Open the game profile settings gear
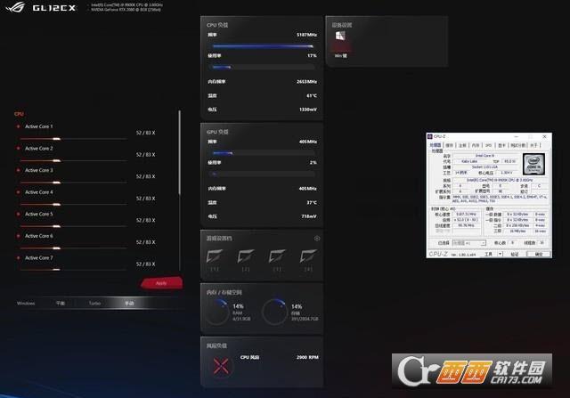Viewport: 570px width, 398px height. (317, 239)
